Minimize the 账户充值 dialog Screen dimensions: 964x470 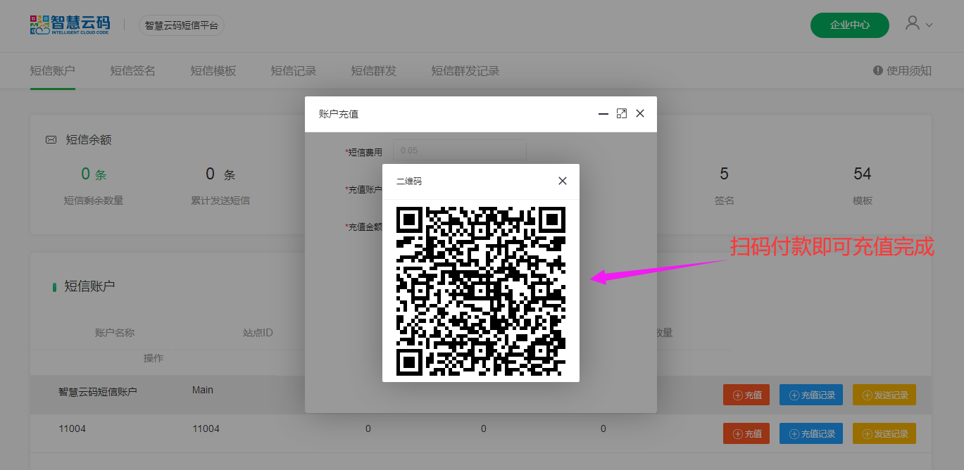603,113
